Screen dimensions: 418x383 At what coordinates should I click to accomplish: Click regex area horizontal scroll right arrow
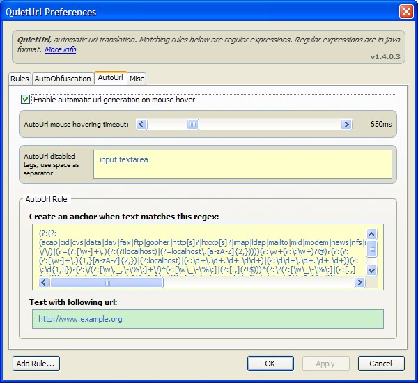[359, 282]
